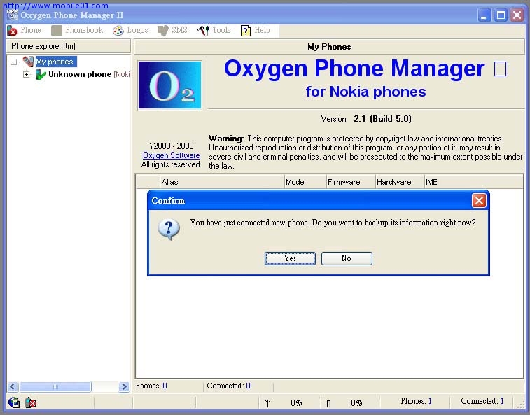530x415 pixels.
Task: Click the question bubble icon in Confirm dialog
Action: [169, 230]
